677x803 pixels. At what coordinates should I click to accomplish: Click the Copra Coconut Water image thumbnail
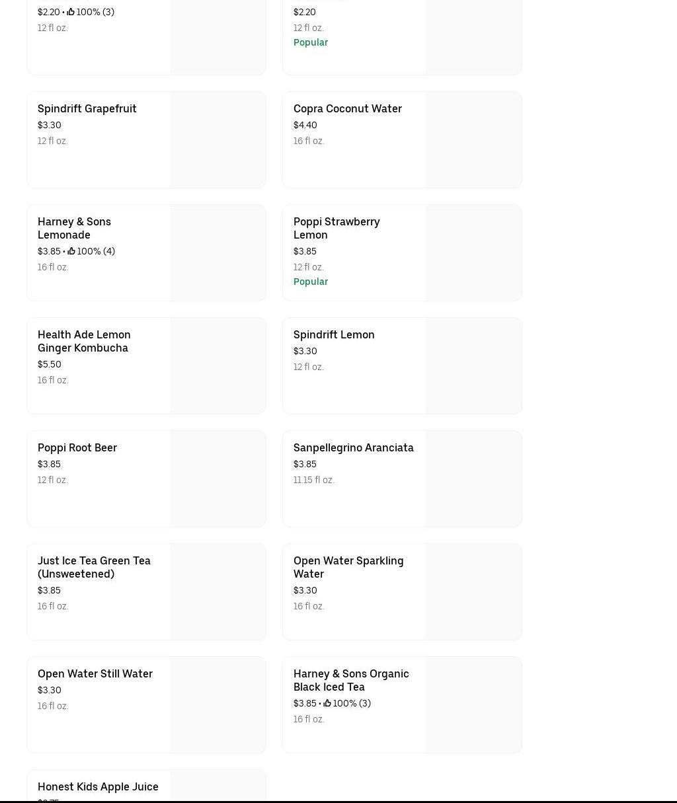coord(473,140)
